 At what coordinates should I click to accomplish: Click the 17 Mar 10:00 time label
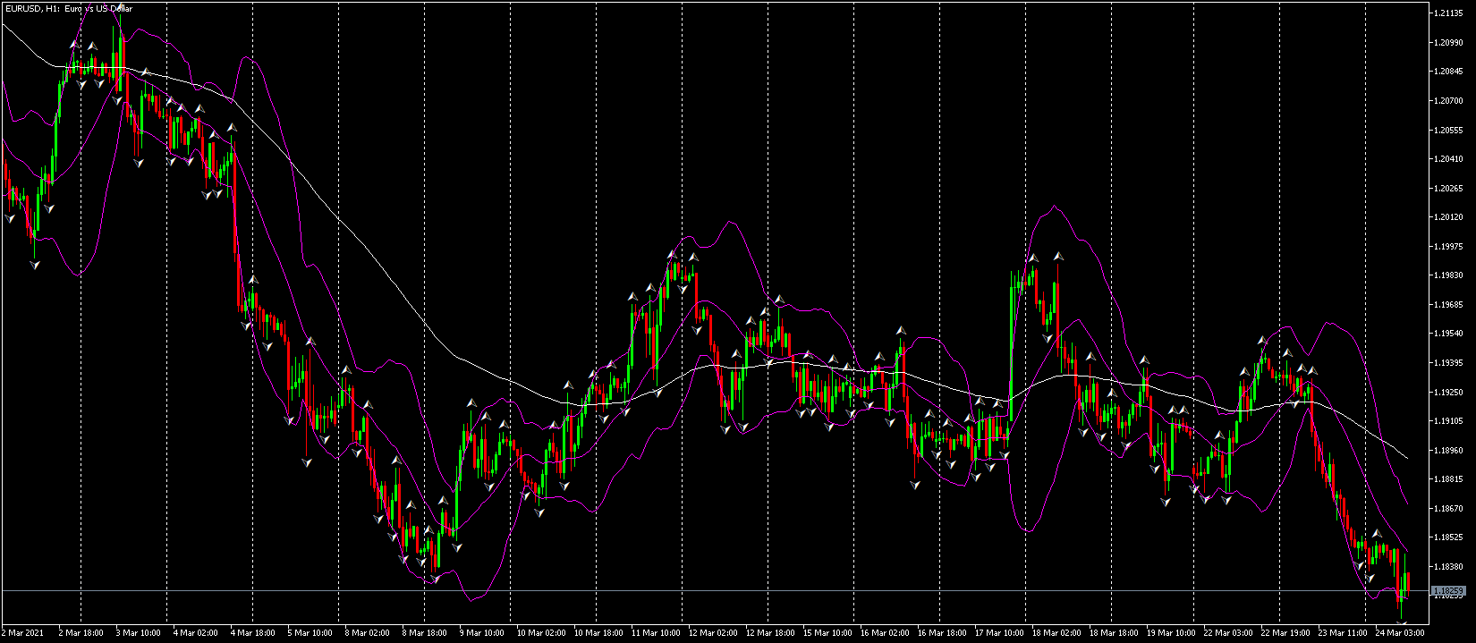click(1001, 633)
